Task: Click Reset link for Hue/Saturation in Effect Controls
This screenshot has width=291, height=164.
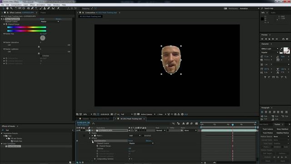Action: point(42,19)
